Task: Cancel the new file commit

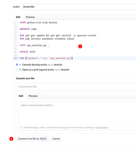Action: pyautogui.click(x=56, y=139)
